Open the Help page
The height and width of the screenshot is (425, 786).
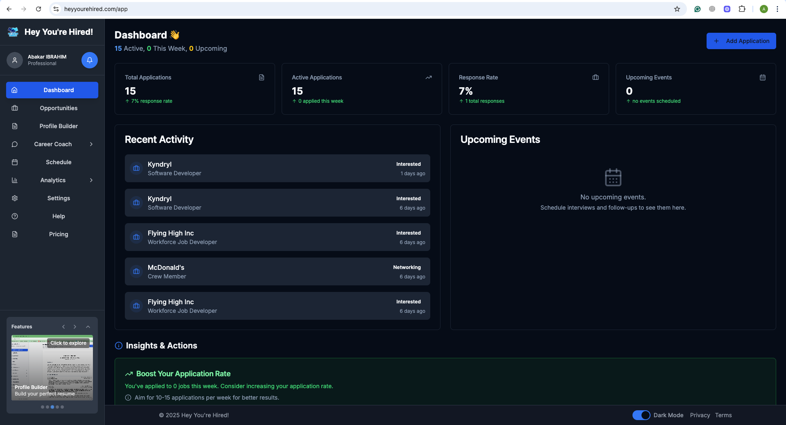coord(52,216)
